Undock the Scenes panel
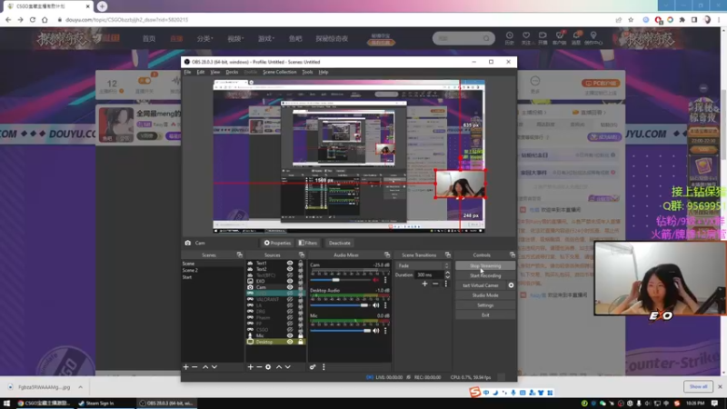Screen dimensions: 727x409 239,254
